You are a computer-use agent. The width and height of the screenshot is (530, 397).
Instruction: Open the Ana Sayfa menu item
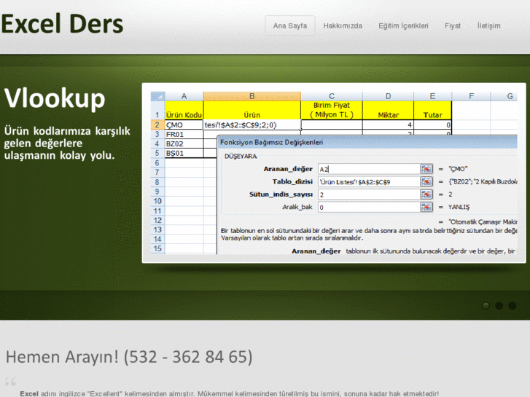pyautogui.click(x=290, y=25)
